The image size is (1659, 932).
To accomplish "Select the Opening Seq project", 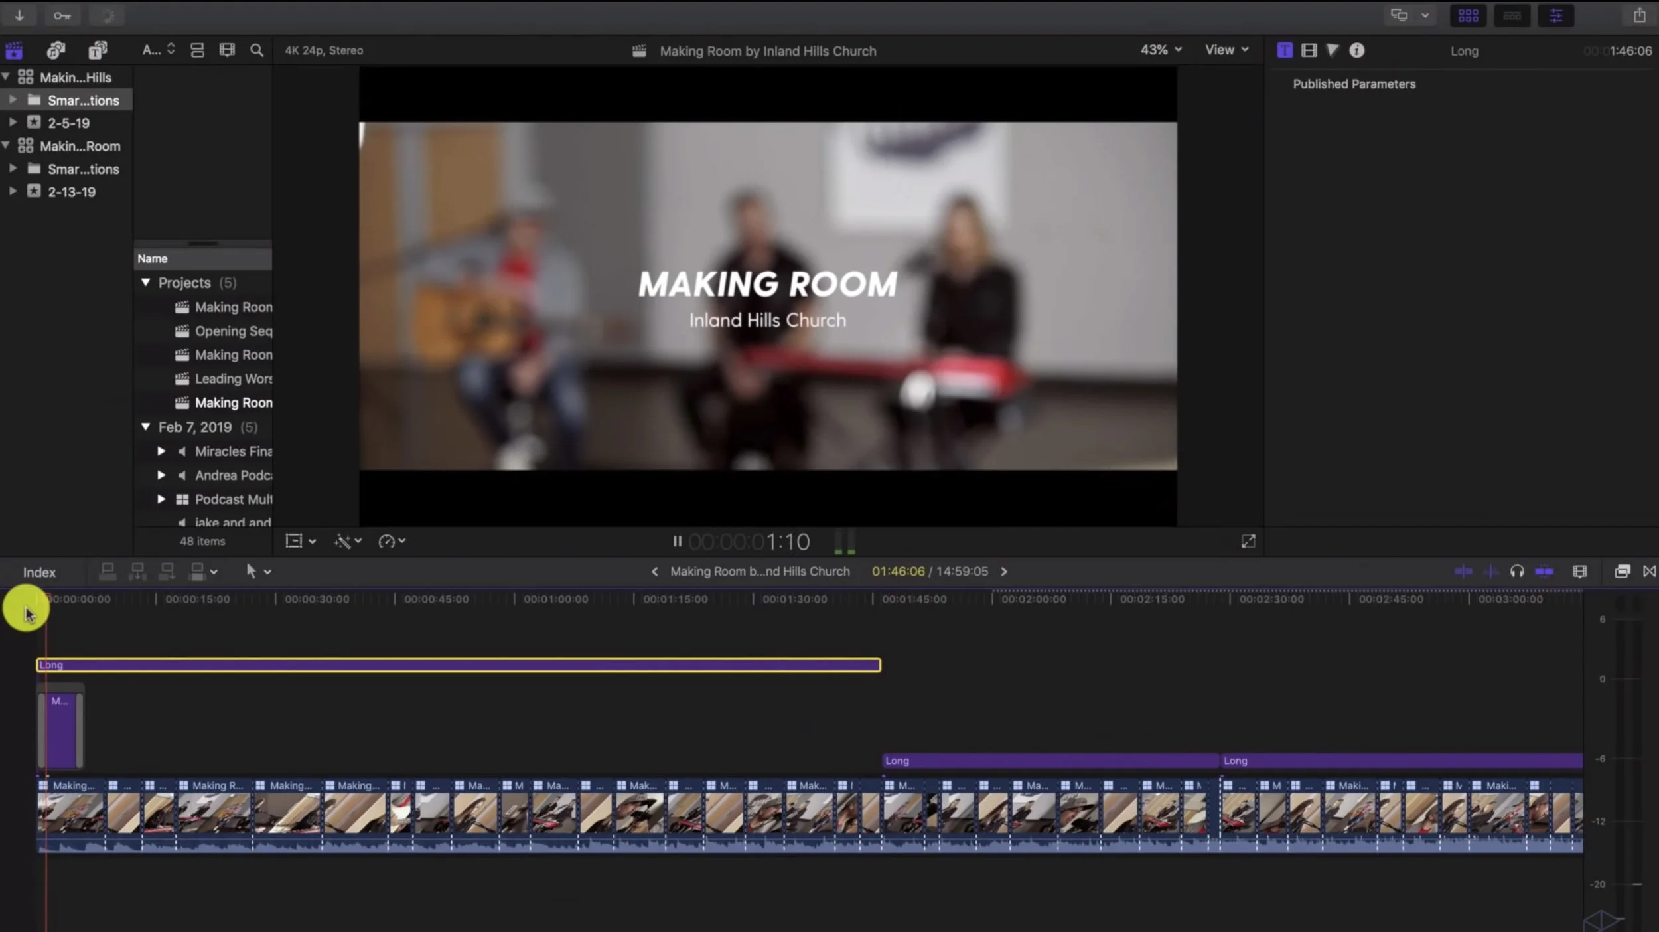I will [224, 331].
